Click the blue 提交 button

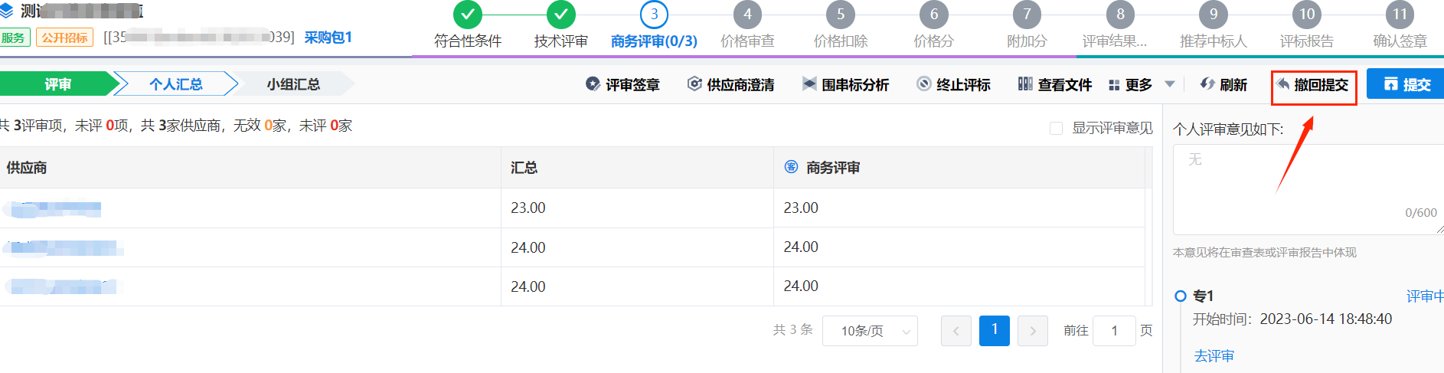(x=1406, y=84)
